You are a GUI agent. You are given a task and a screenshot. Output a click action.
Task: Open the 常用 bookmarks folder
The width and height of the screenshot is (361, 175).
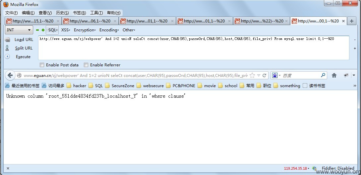click(x=247, y=86)
